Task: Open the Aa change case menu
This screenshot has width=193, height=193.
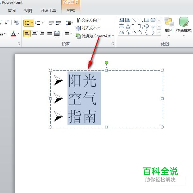Action: pos(3,34)
